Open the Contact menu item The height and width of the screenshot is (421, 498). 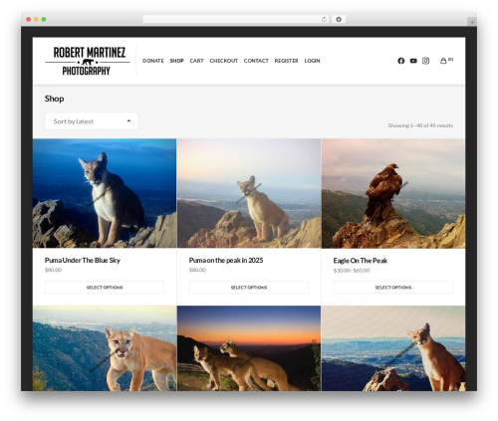coord(256,61)
